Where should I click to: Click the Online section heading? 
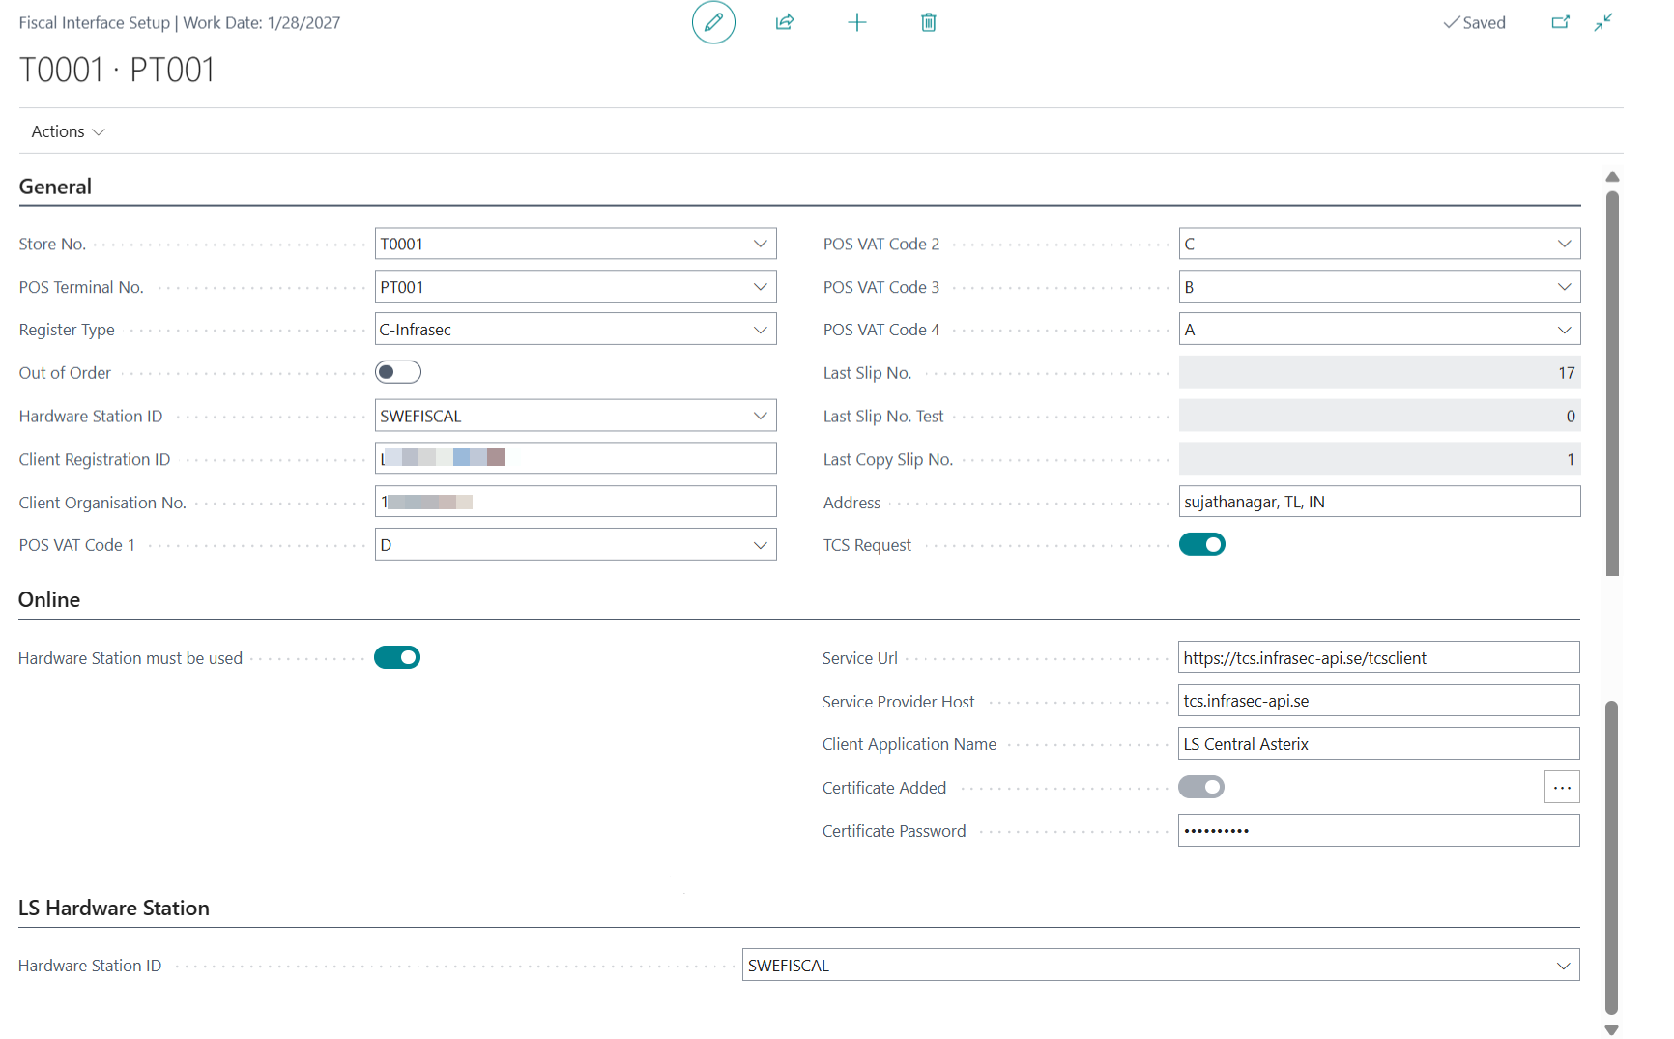(49, 599)
